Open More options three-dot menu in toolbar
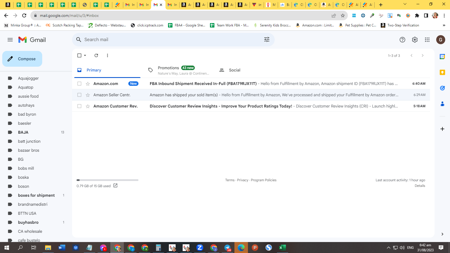Image resolution: width=450 pixels, height=253 pixels. tap(108, 55)
